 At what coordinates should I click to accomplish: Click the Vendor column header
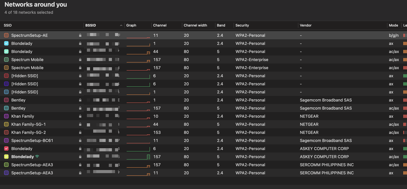(306, 25)
